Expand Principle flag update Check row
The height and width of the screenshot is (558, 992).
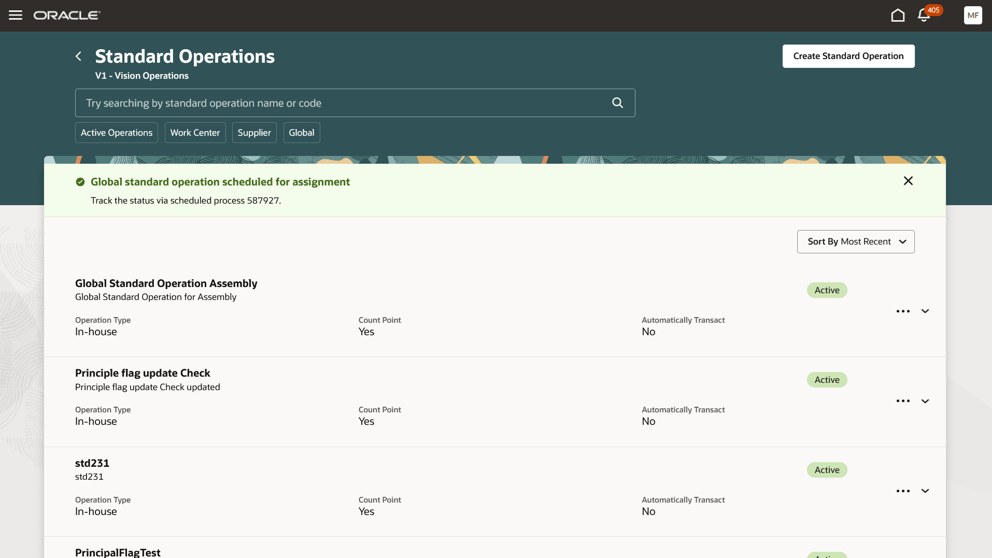coord(925,401)
